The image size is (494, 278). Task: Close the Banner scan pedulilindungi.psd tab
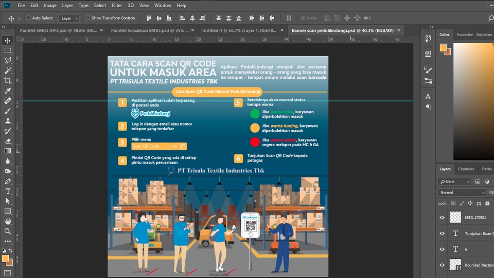coord(398,30)
